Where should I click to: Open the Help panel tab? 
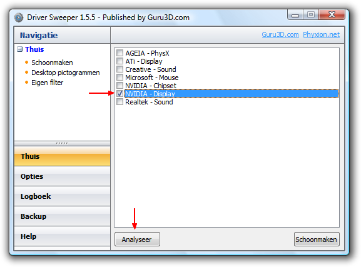(x=62, y=236)
